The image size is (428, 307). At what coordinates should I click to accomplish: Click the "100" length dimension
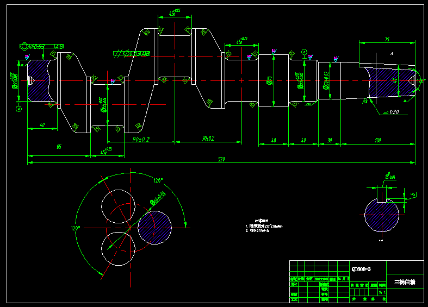(x=378, y=140)
